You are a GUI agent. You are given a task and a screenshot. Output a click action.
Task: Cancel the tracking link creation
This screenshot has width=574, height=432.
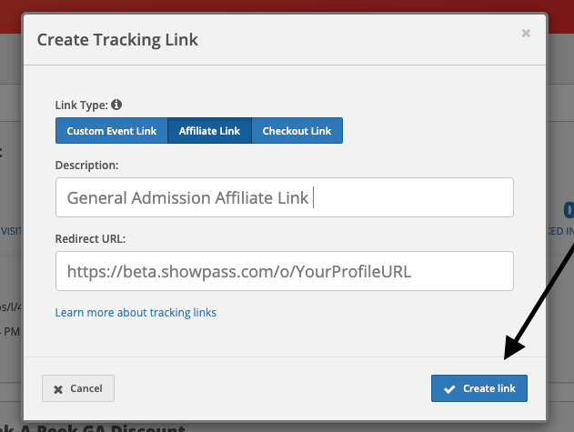point(78,388)
